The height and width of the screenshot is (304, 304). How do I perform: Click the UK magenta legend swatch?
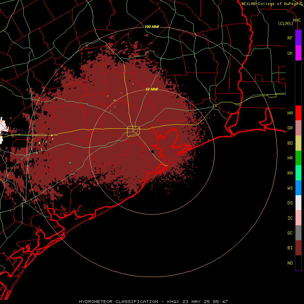pyautogui.click(x=298, y=53)
